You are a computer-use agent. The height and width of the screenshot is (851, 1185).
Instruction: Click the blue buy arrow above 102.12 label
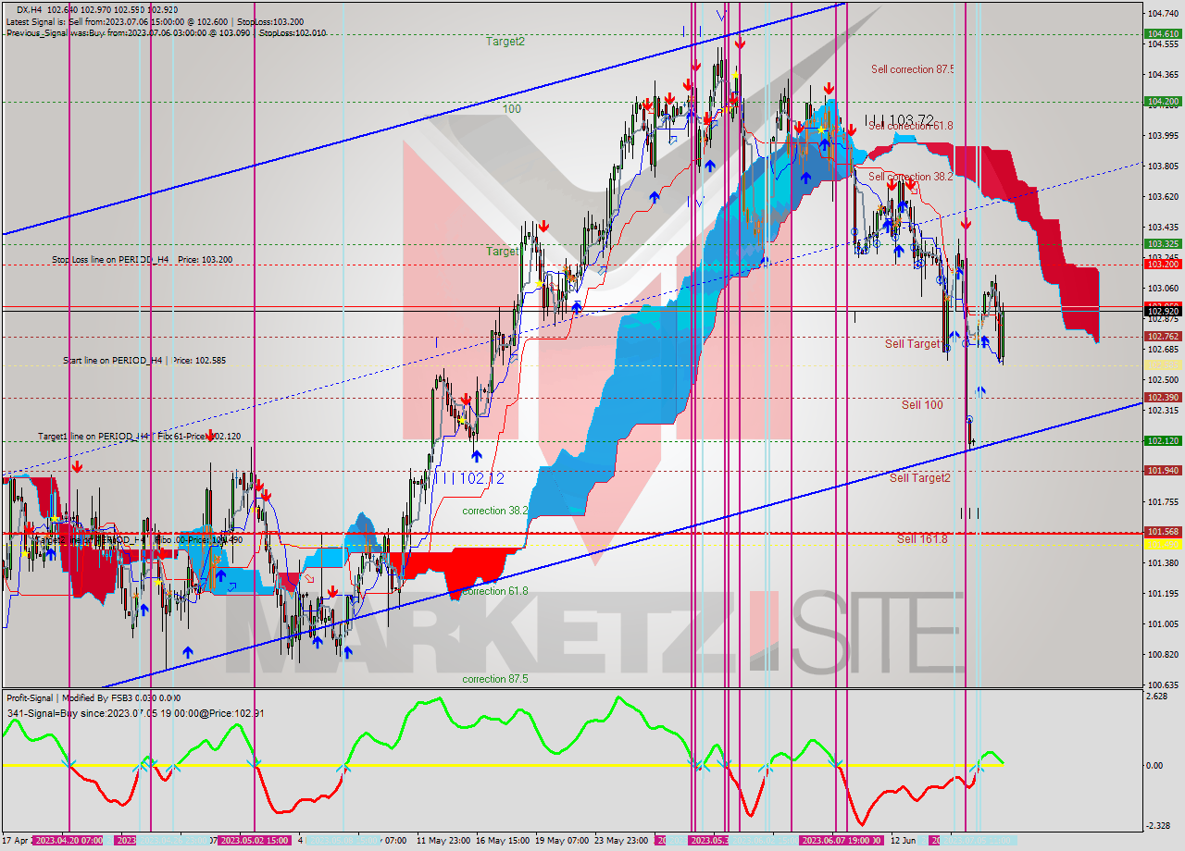[477, 455]
